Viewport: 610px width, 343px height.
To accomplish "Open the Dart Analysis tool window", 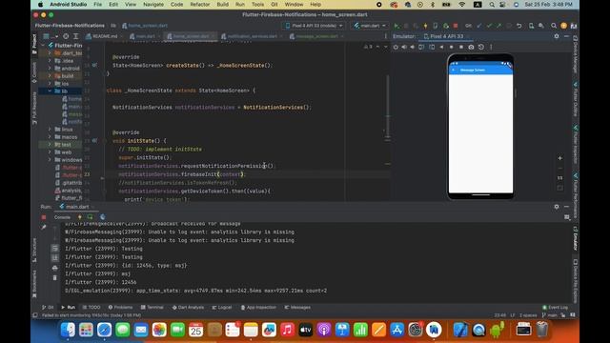I will point(188,307).
